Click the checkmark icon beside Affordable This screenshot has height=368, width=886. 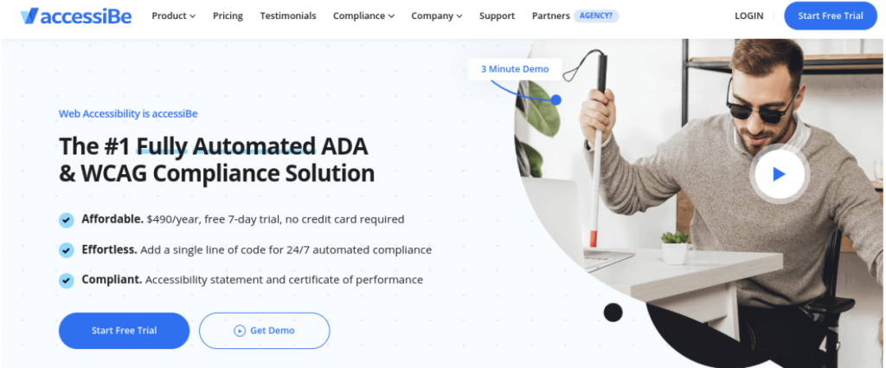click(67, 220)
